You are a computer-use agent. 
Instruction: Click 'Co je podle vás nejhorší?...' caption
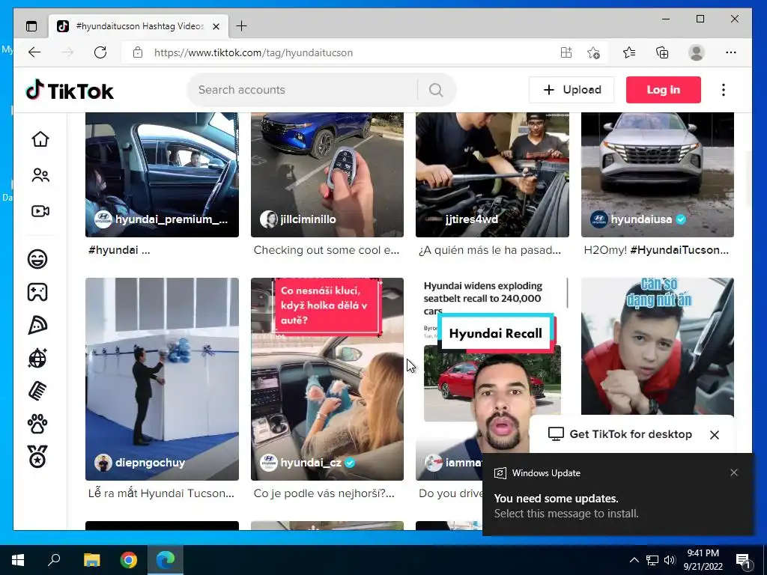324,493
